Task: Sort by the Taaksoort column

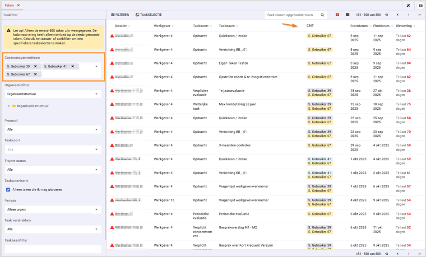Action: coord(203,26)
